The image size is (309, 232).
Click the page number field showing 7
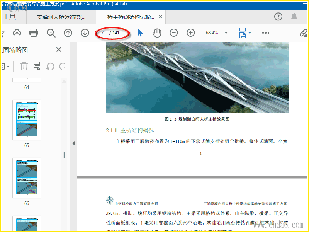[x=103, y=33]
